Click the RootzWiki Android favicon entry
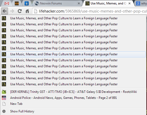Image resolution: width=147 pixels, height=115 pixels. 4,92
